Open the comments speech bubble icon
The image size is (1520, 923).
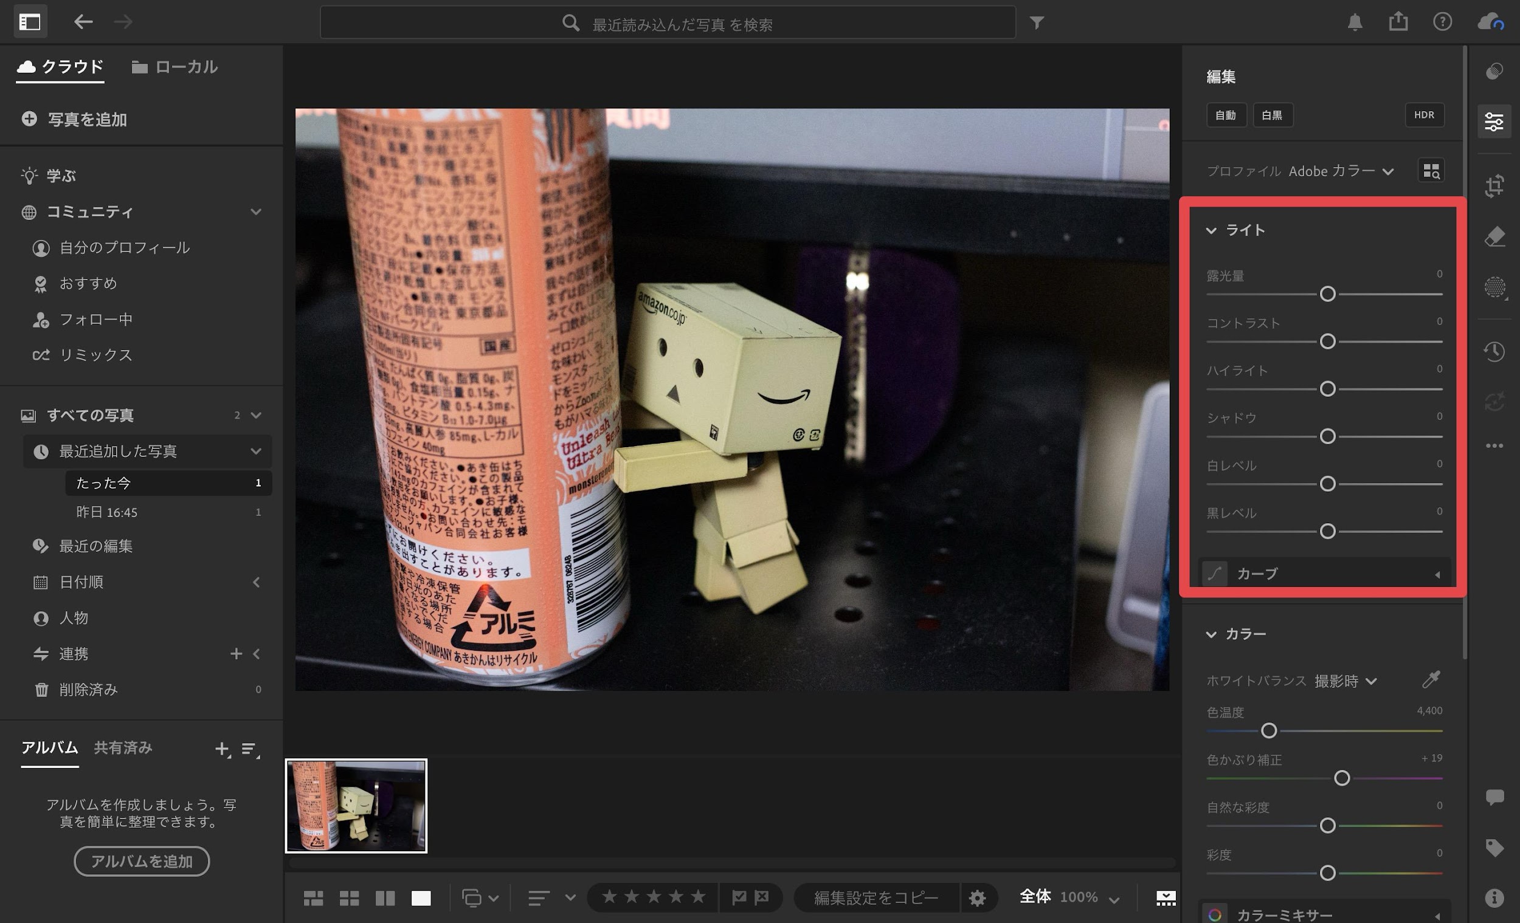1494,797
